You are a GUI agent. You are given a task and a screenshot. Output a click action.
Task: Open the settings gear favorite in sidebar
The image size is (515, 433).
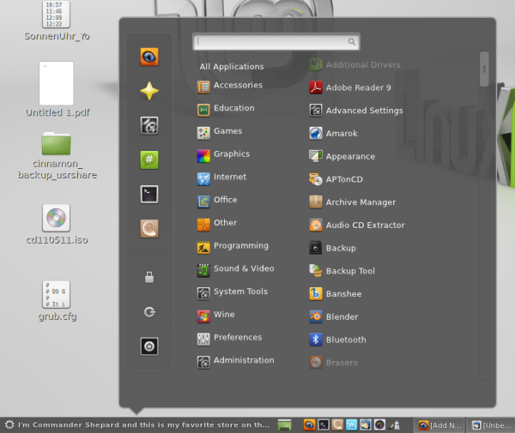(149, 125)
